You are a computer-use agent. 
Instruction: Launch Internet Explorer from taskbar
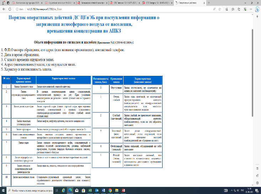pos(63,190)
